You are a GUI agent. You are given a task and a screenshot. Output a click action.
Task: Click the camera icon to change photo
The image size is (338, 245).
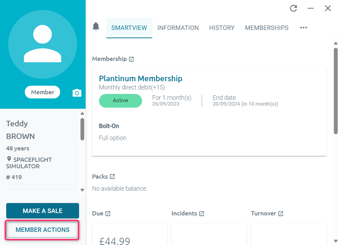77,93
